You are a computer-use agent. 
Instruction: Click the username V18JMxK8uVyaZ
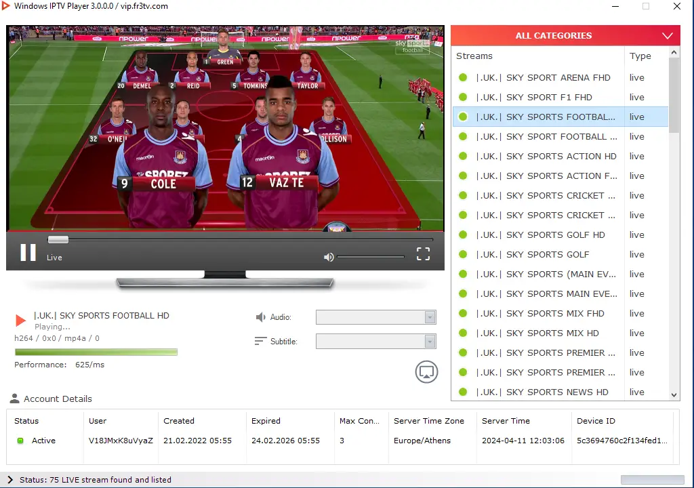121,441
